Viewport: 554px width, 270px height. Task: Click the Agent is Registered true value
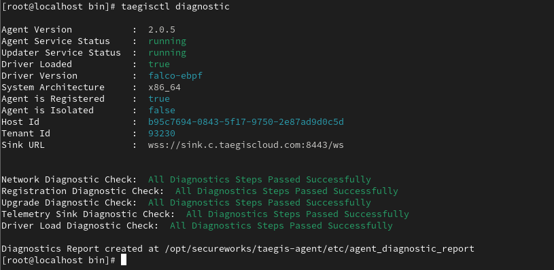[159, 98]
